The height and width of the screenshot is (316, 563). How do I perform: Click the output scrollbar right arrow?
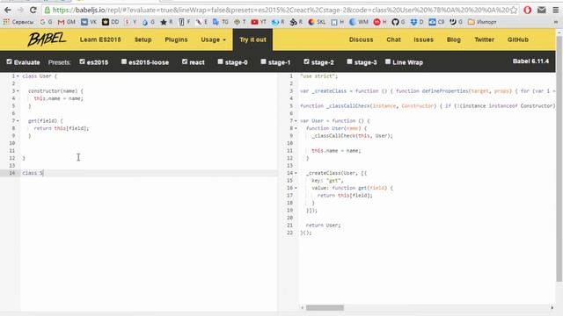(x=552, y=308)
